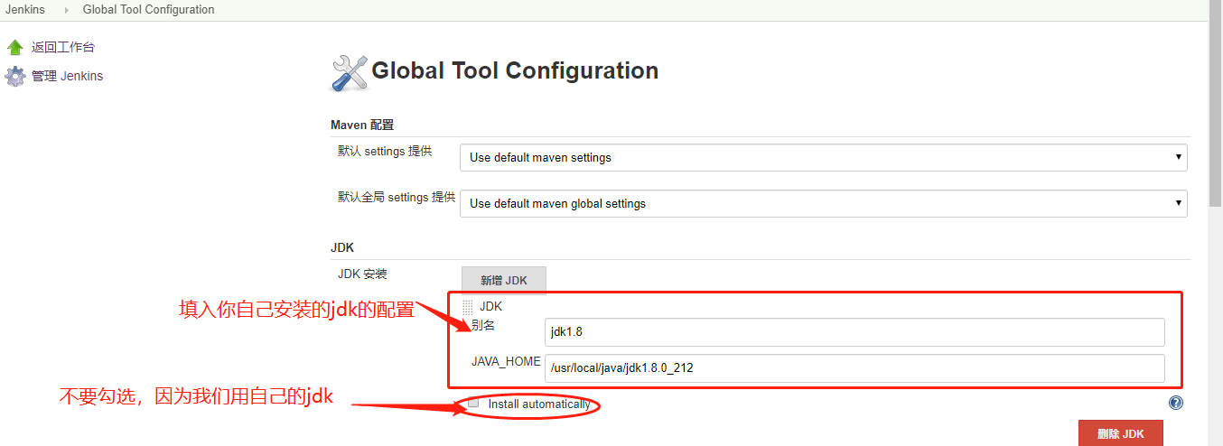Click the JDK 安装 label
Viewport: 1223px width, 446px height.
(x=362, y=274)
